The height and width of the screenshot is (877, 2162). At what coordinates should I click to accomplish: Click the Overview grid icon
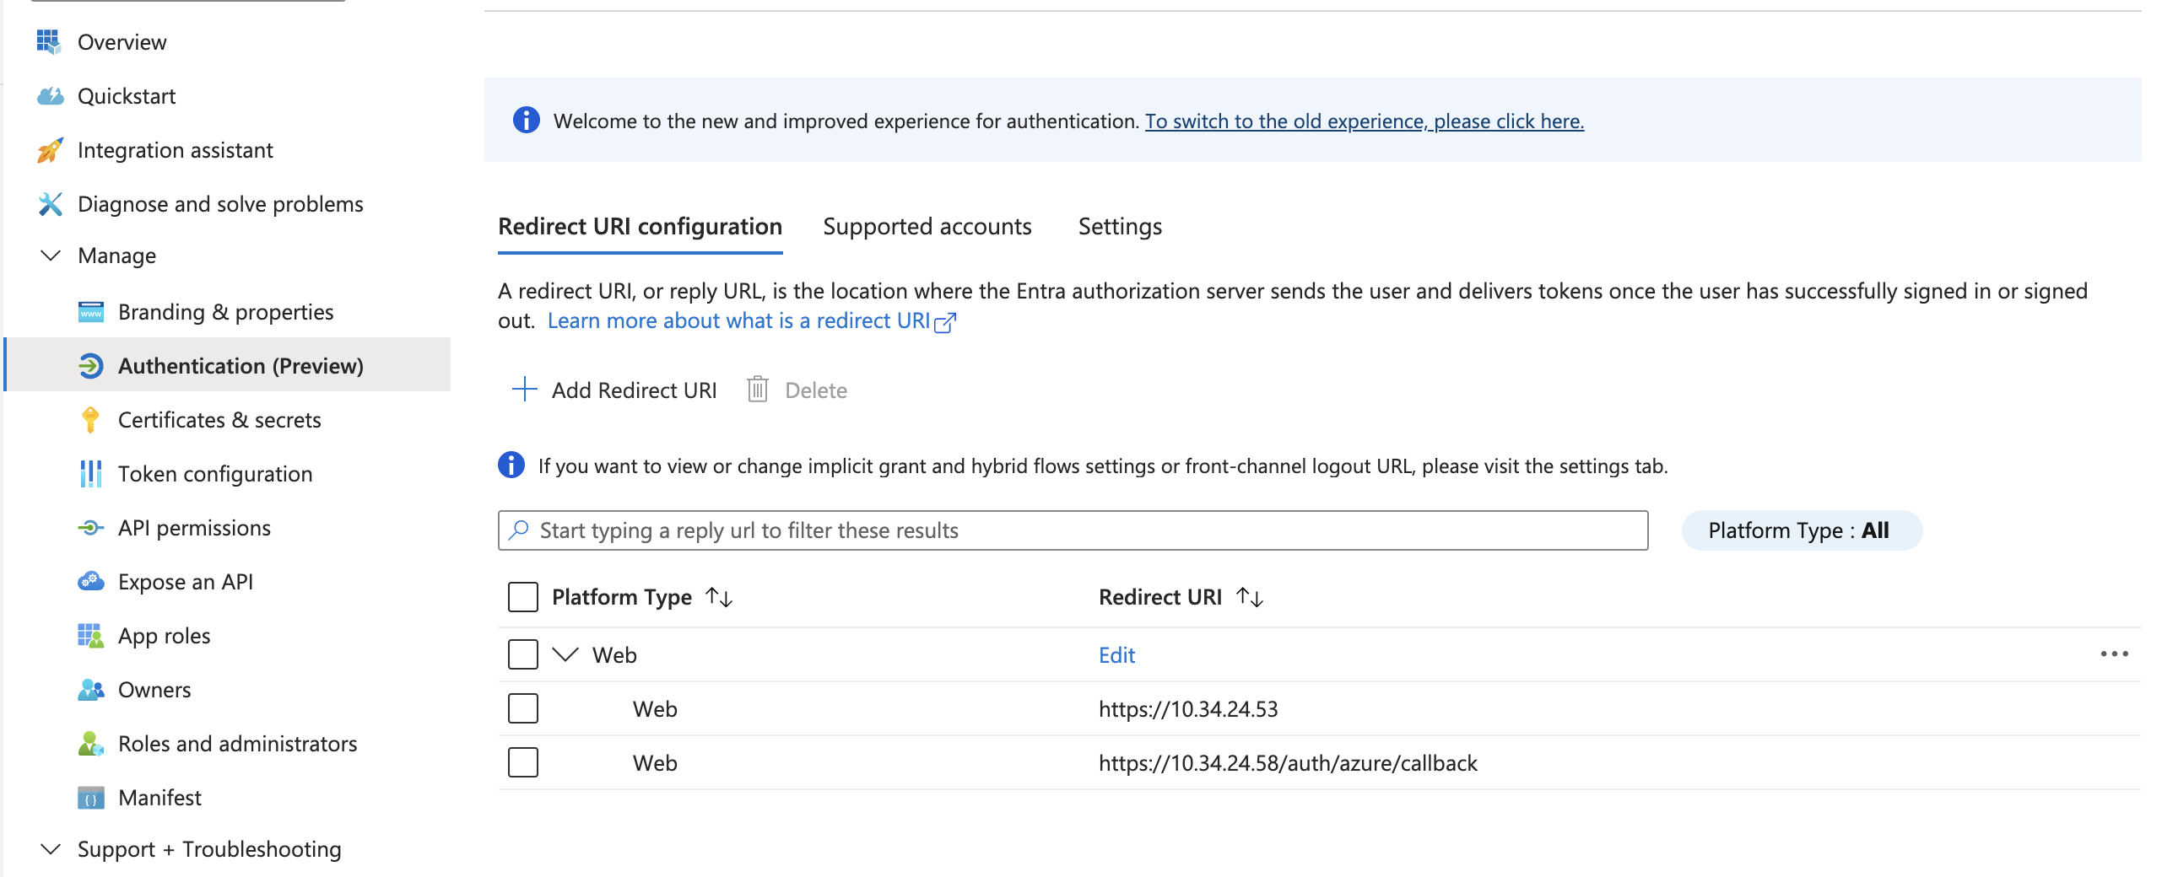49,41
